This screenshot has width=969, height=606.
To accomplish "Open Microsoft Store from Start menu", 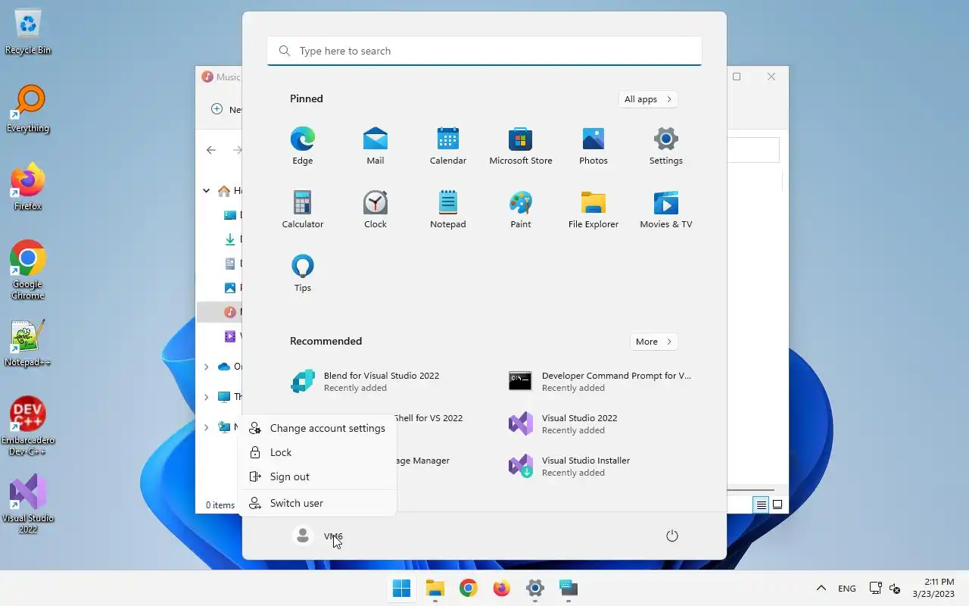I will (x=520, y=146).
